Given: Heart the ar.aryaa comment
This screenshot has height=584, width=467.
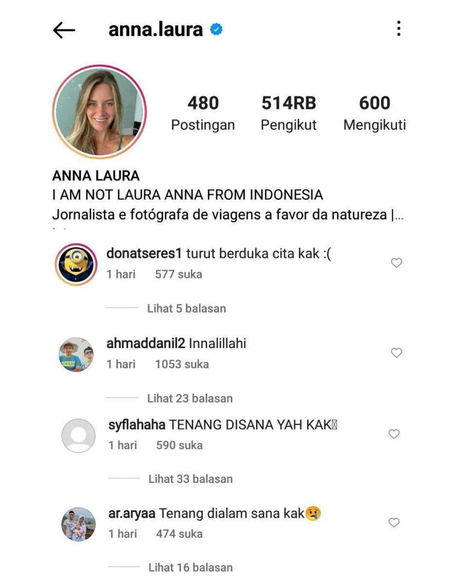Looking at the screenshot, I should tap(394, 523).
